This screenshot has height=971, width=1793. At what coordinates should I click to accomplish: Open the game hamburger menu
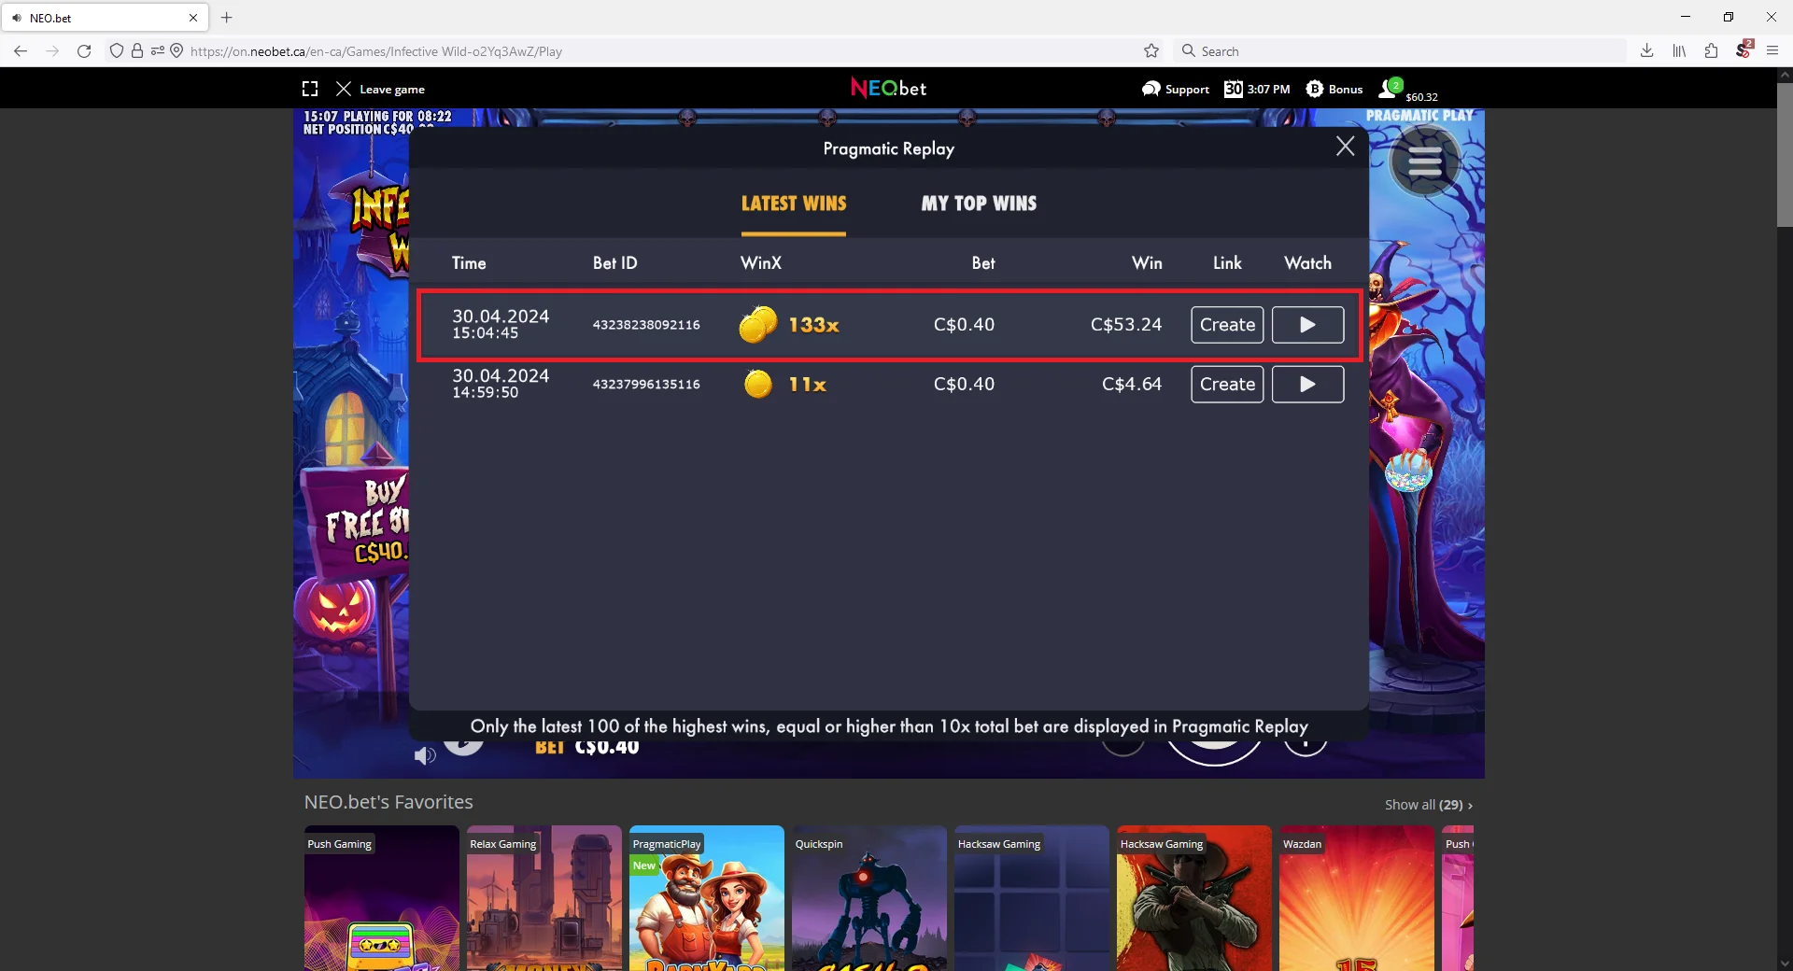click(1424, 162)
